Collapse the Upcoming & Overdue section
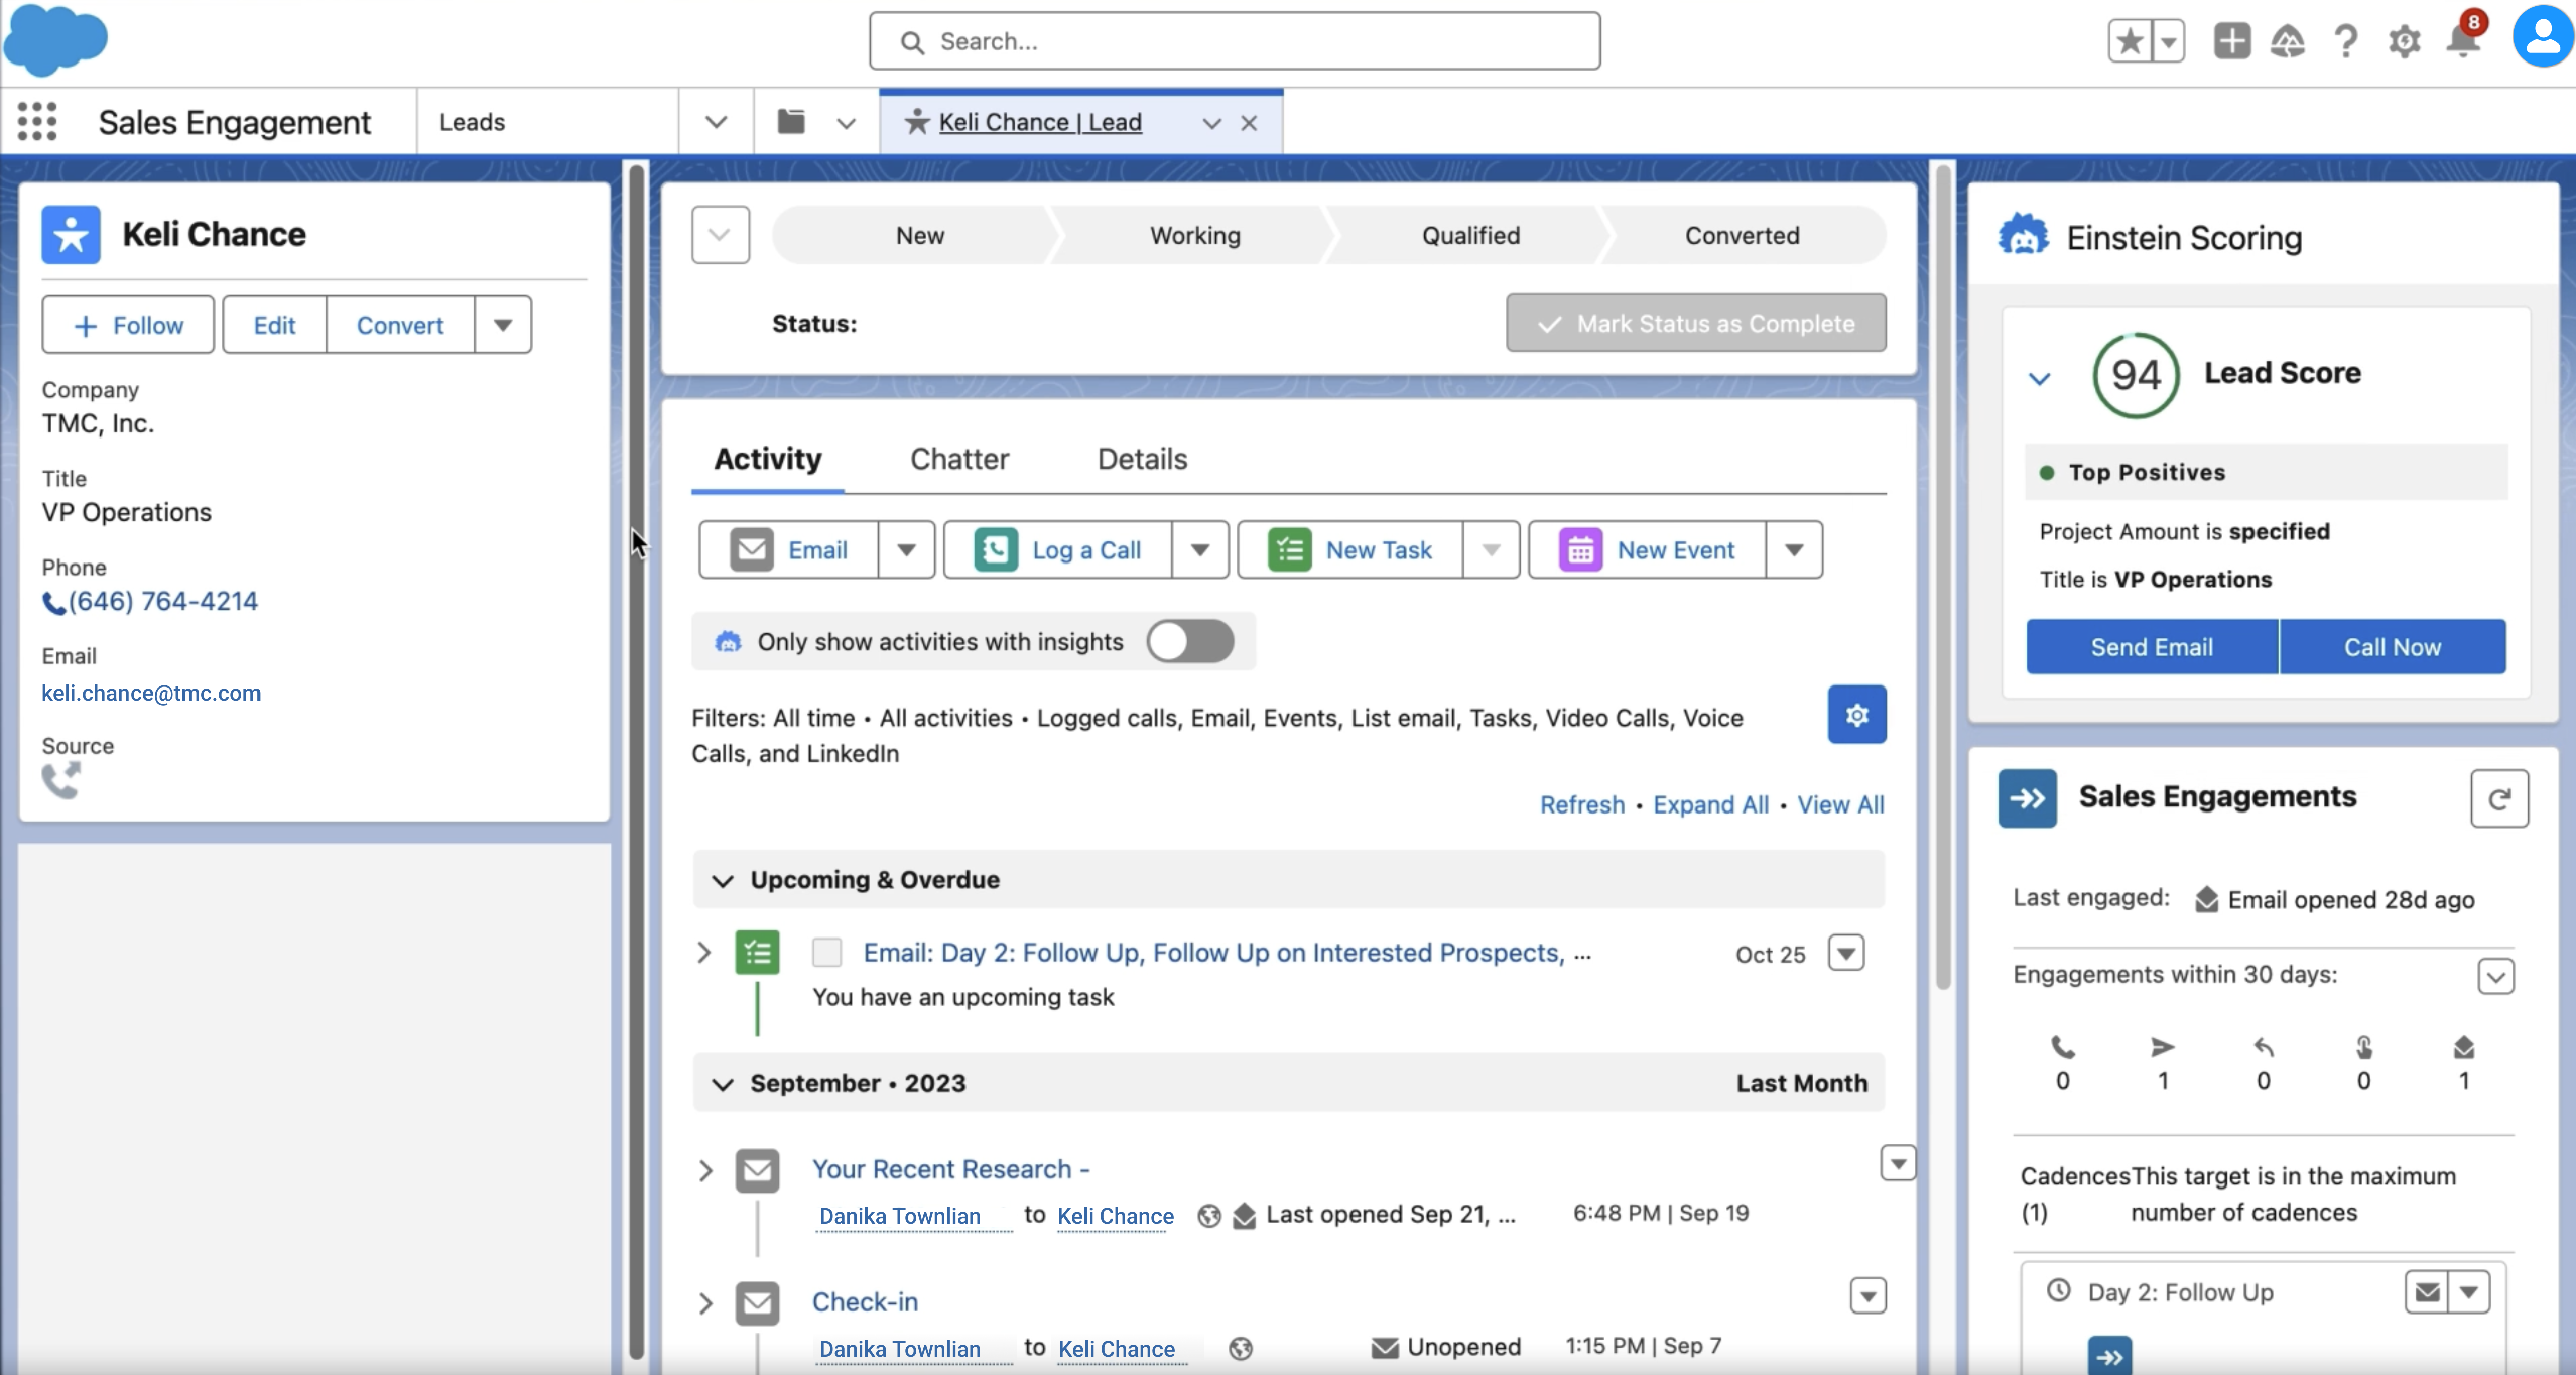Screen dimensions: 2576x1375 (722, 880)
